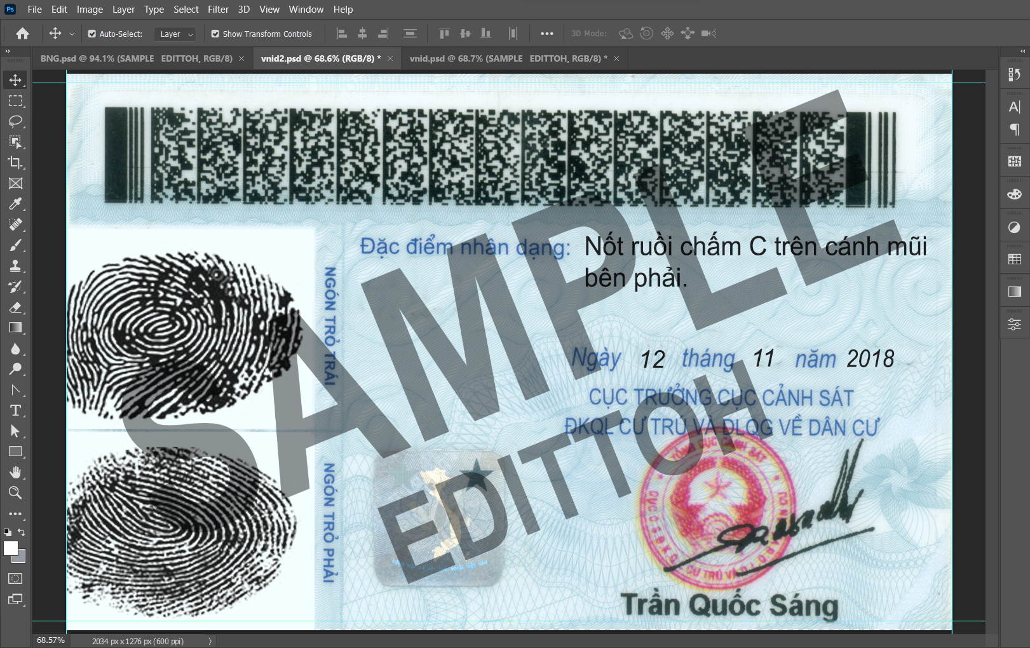Expand the right panels dock

(x=1022, y=51)
